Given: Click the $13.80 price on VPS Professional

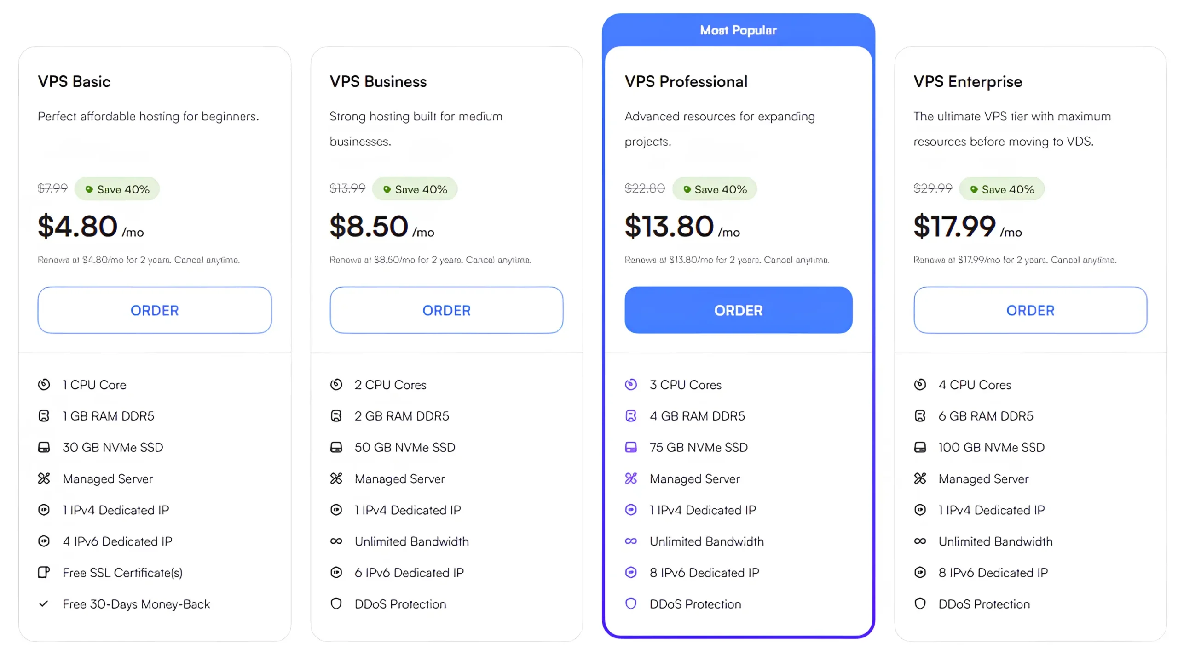Looking at the screenshot, I should pos(669,226).
